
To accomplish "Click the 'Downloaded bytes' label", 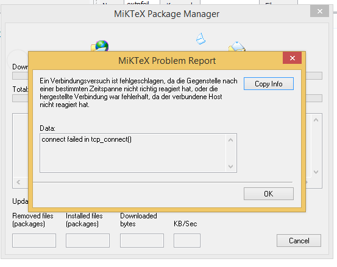I will [138, 220].
